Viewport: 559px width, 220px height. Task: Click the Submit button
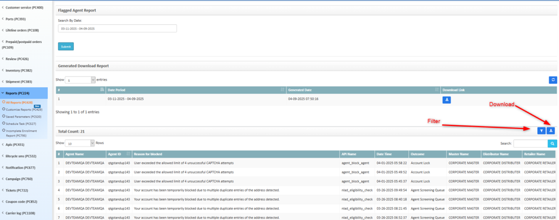tap(66, 46)
